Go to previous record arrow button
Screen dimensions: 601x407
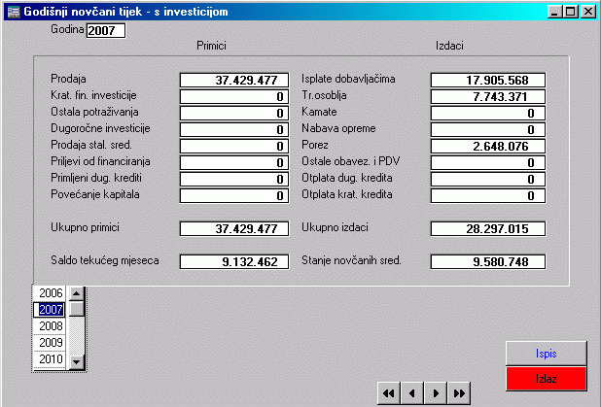[412, 393]
